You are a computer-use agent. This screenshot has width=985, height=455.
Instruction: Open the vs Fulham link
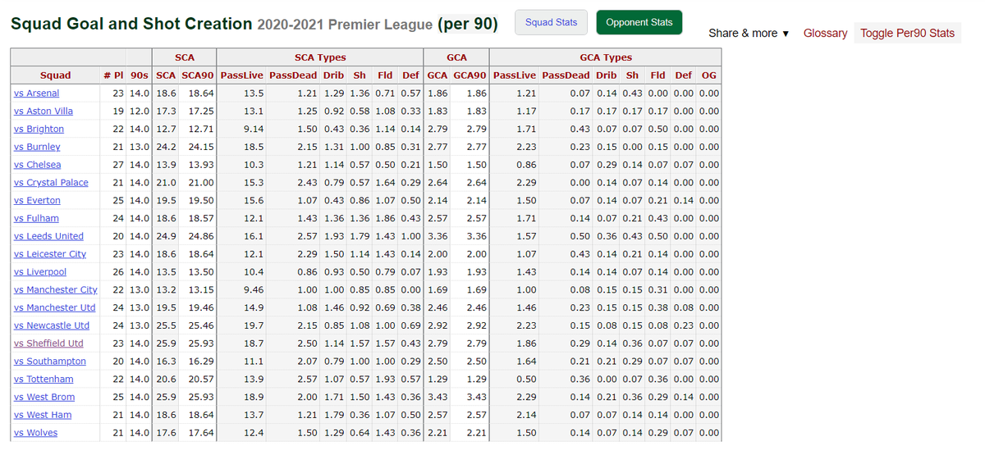36,219
